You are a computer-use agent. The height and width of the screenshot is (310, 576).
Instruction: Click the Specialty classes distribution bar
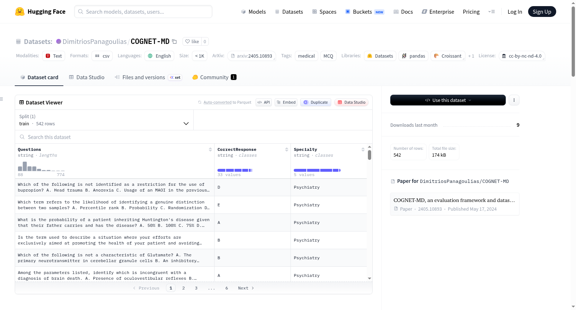pos(317,170)
